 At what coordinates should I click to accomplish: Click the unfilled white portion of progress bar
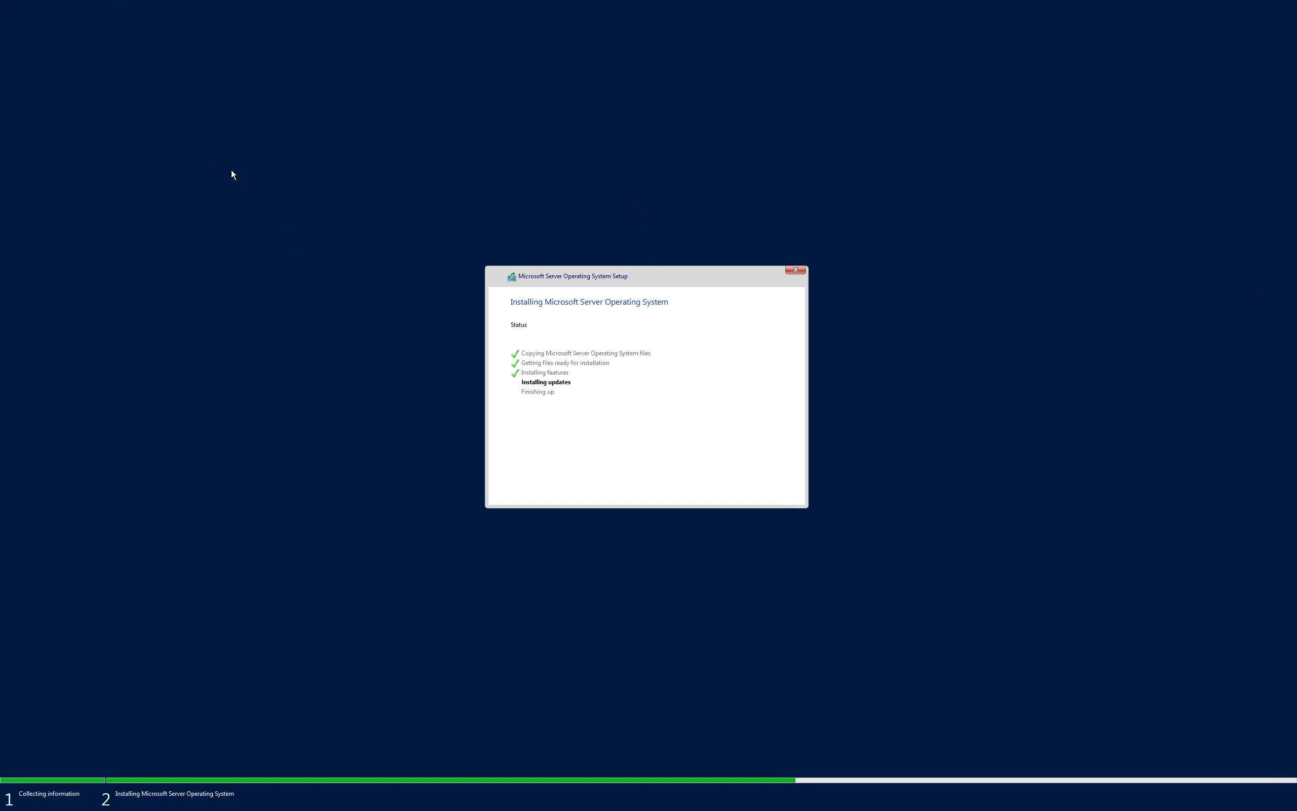(1045, 781)
